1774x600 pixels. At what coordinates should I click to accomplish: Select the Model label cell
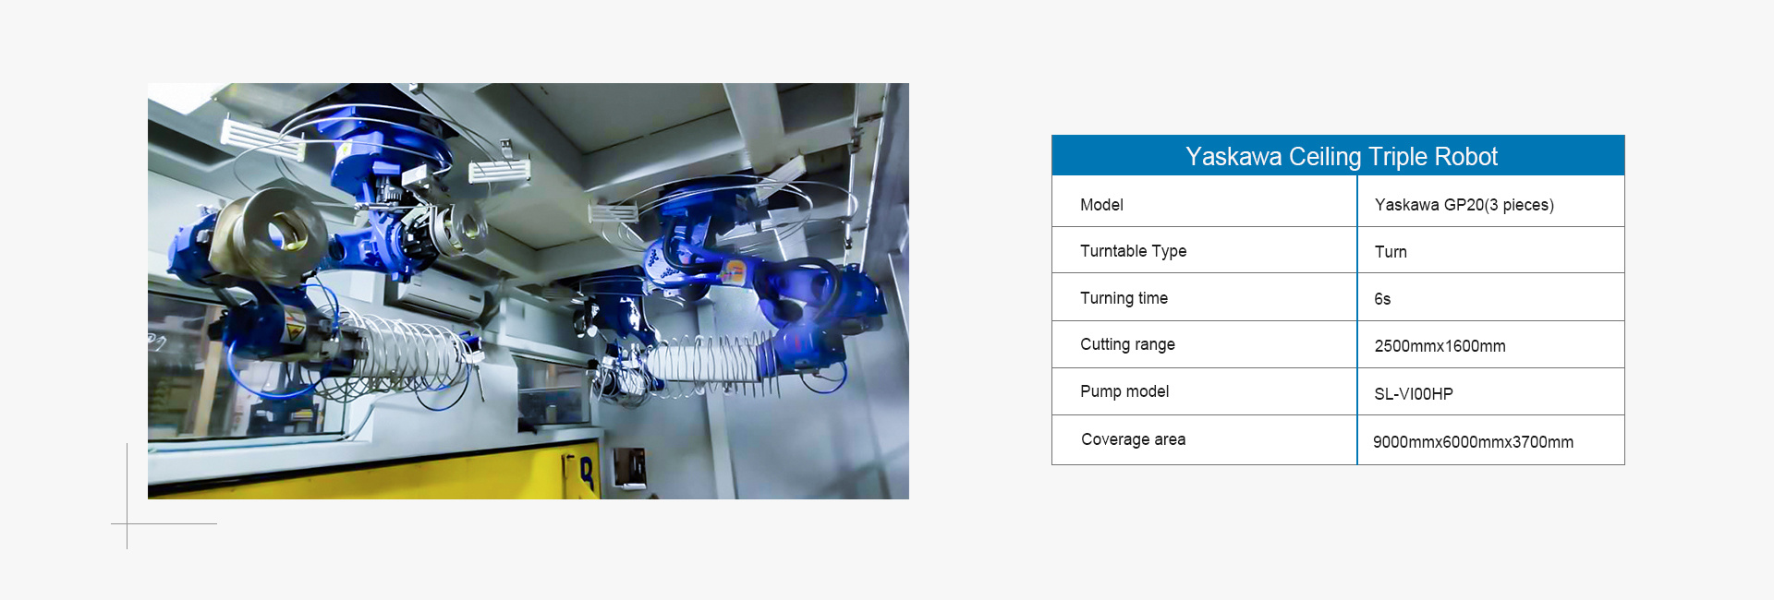coord(1101,205)
